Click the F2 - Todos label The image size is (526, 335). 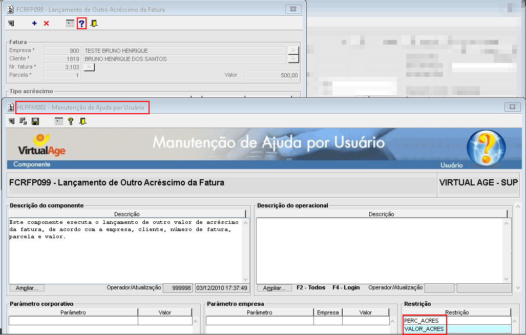311,287
